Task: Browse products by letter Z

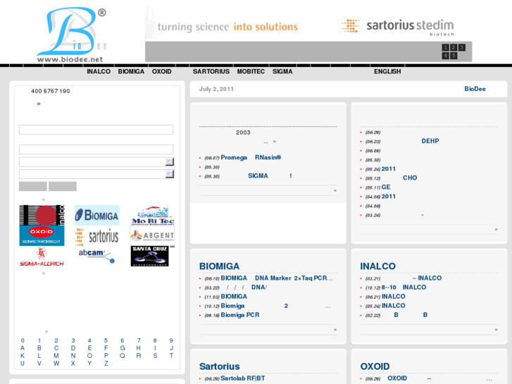Action: [106, 364]
